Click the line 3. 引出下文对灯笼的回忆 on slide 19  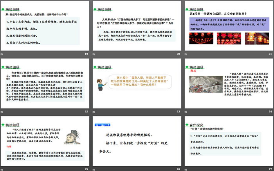click(x=23, y=43)
